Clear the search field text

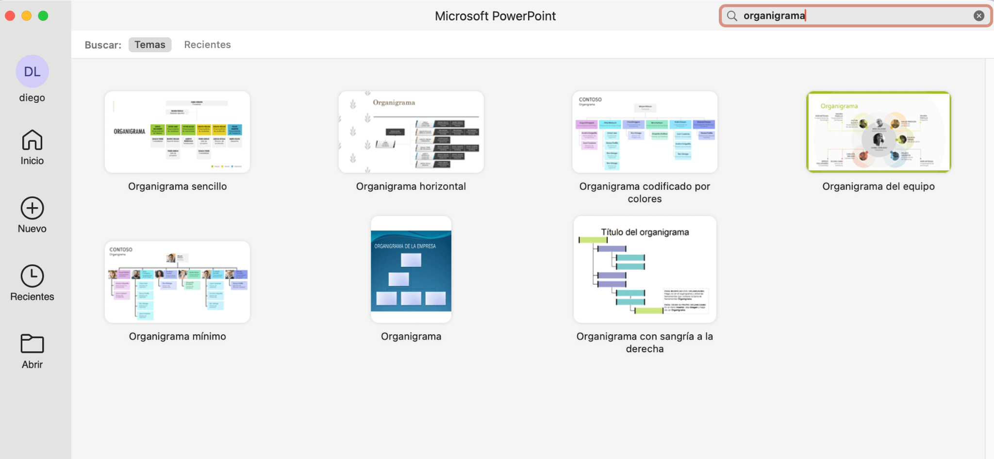pos(979,16)
